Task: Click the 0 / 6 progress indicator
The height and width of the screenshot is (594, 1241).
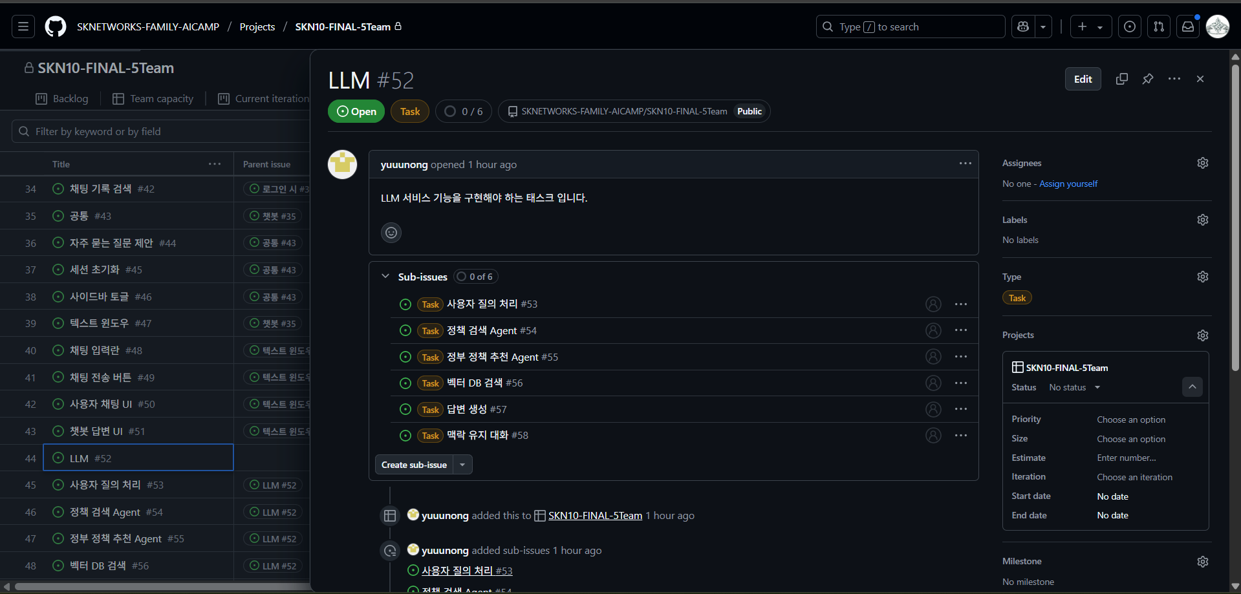Action: click(464, 111)
